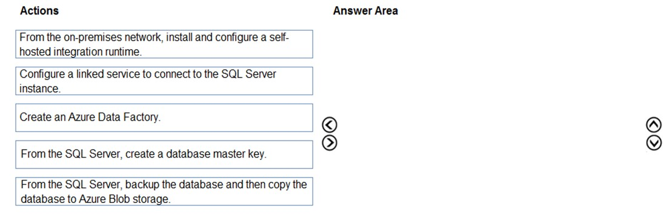Viewport: 663px width, 223px height.
Task: Reorder answer upward with the up chevron
Action: (654, 125)
